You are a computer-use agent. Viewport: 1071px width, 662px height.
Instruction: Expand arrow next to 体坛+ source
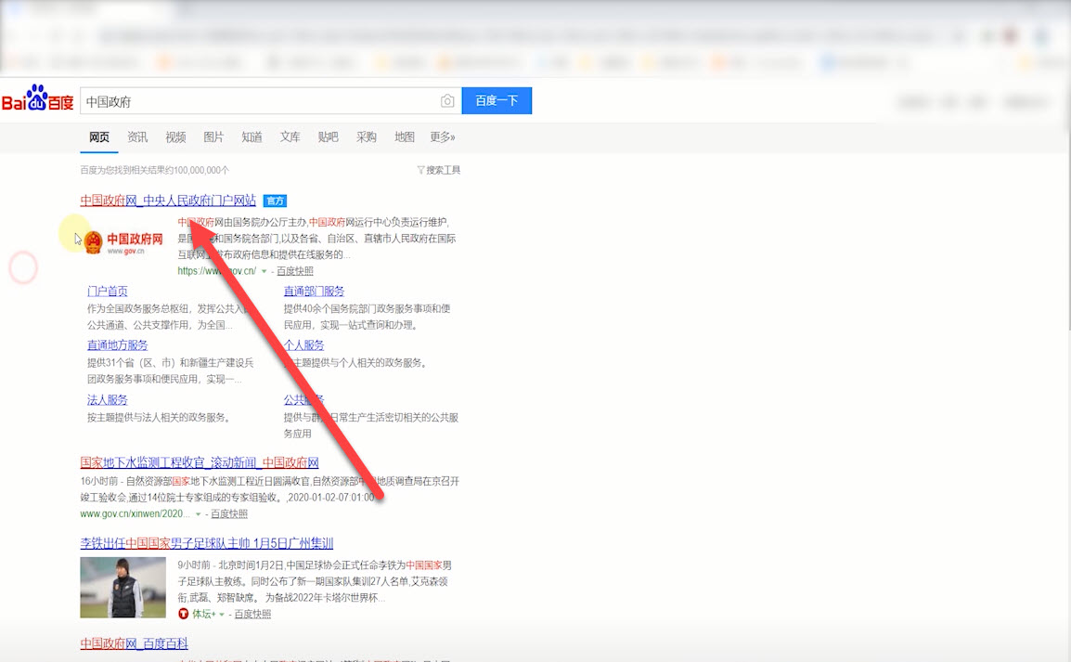tap(221, 614)
